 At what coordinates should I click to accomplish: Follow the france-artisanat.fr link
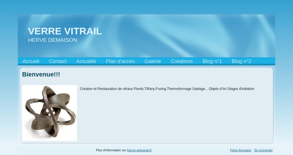(139, 150)
